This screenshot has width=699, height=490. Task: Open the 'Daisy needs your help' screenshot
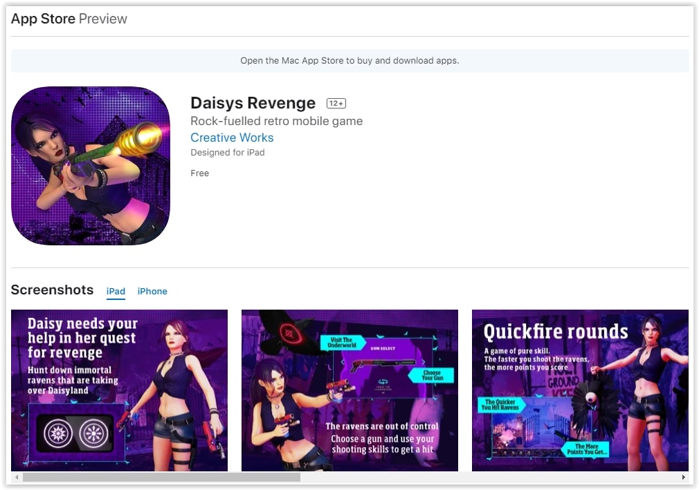pyautogui.click(x=119, y=390)
